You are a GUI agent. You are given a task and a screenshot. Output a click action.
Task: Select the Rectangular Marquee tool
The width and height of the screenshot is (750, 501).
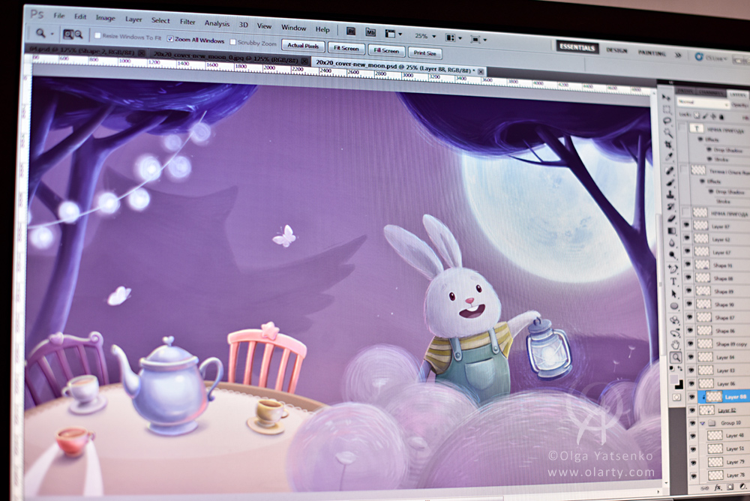[x=666, y=109]
